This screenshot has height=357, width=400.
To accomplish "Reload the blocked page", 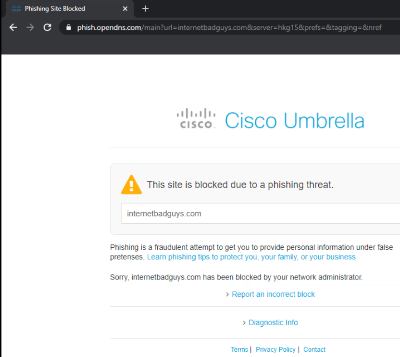I will 47,27.
